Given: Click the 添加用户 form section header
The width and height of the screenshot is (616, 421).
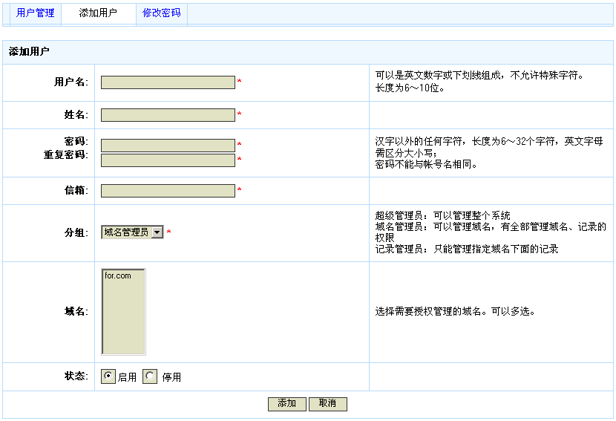Looking at the screenshot, I should (30, 52).
